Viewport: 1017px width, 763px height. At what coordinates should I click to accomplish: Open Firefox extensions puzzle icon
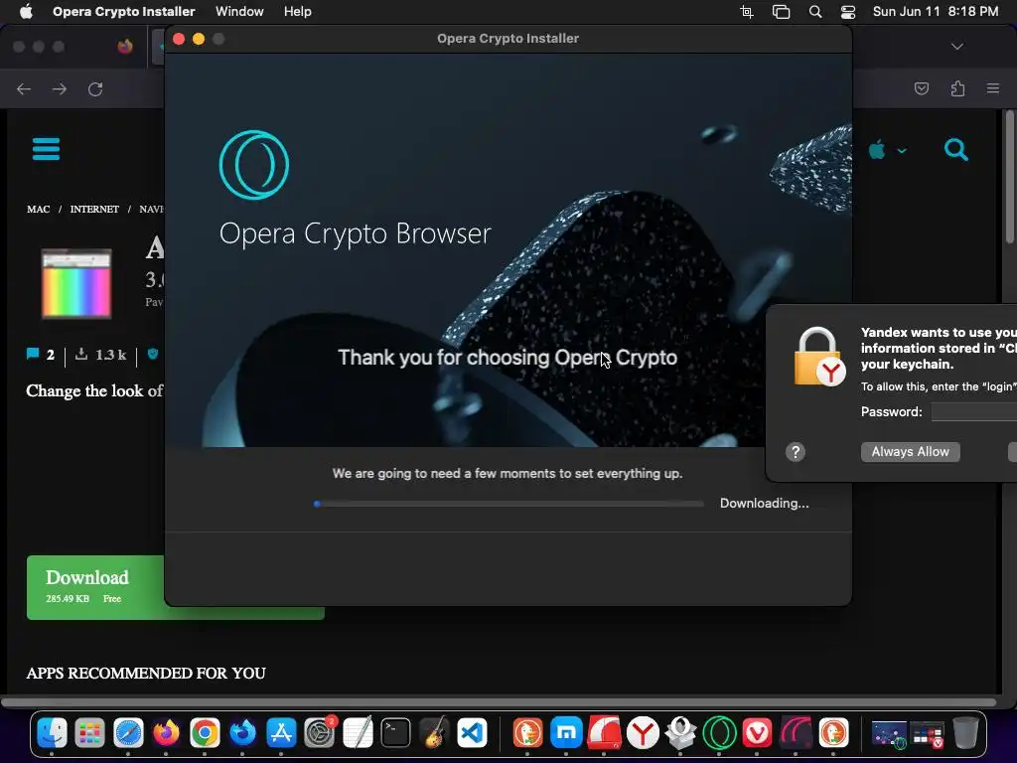point(957,88)
